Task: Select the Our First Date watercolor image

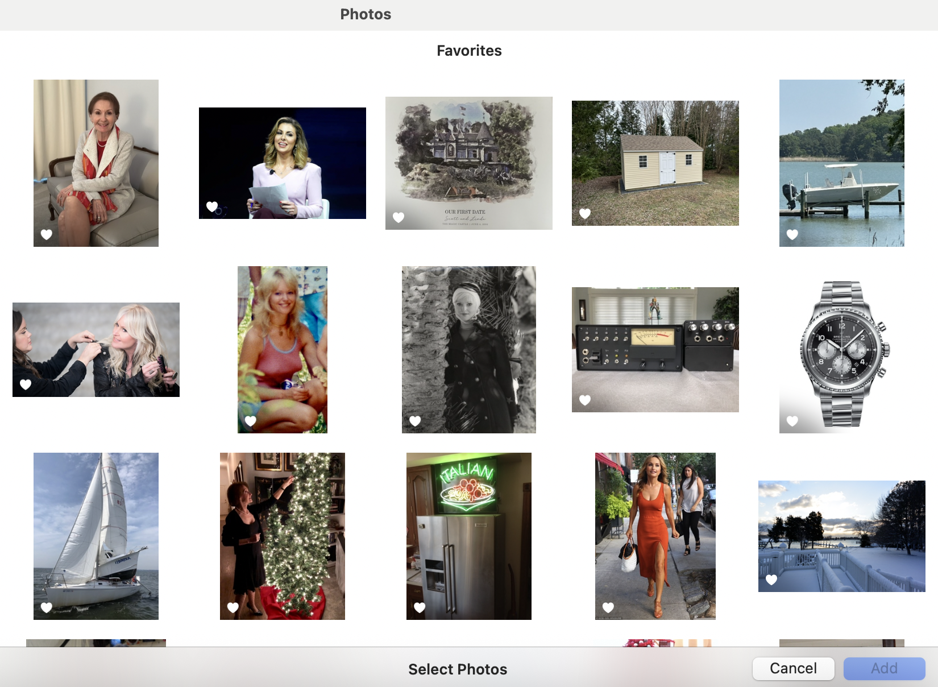Action: tap(468, 163)
